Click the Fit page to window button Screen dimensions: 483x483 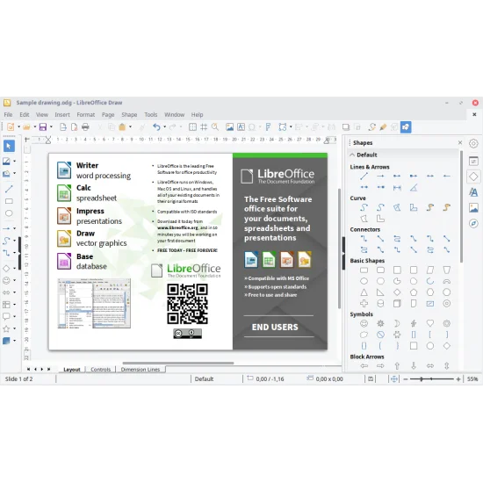394,379
